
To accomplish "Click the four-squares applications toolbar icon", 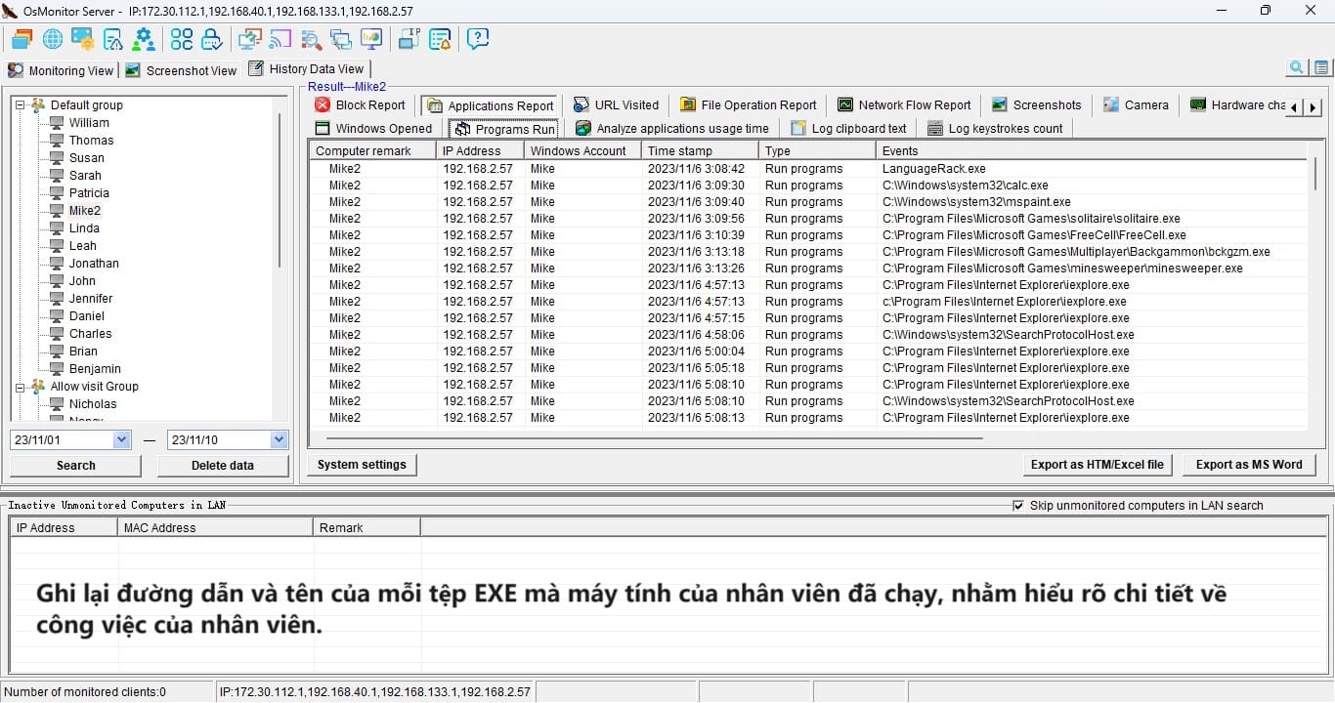I will 182,39.
